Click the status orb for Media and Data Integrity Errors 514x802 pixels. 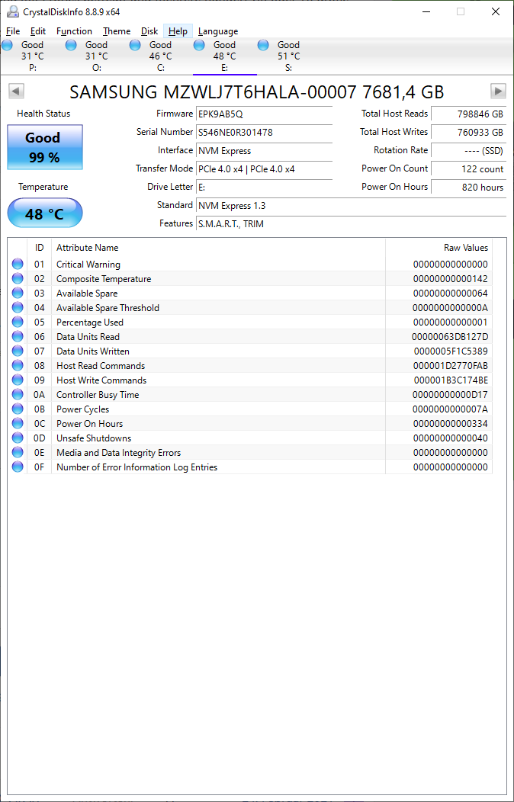tap(18, 452)
